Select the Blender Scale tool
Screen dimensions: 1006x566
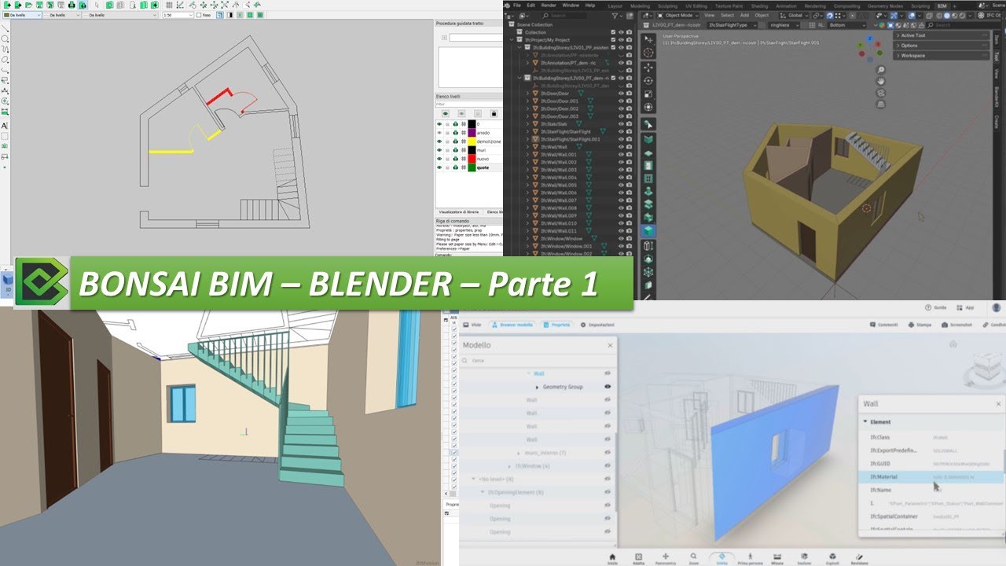click(648, 94)
